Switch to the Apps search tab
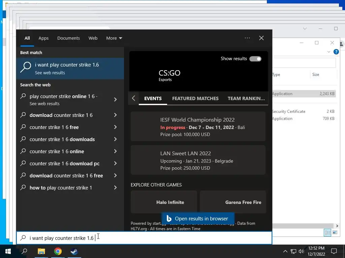 pyautogui.click(x=43, y=38)
